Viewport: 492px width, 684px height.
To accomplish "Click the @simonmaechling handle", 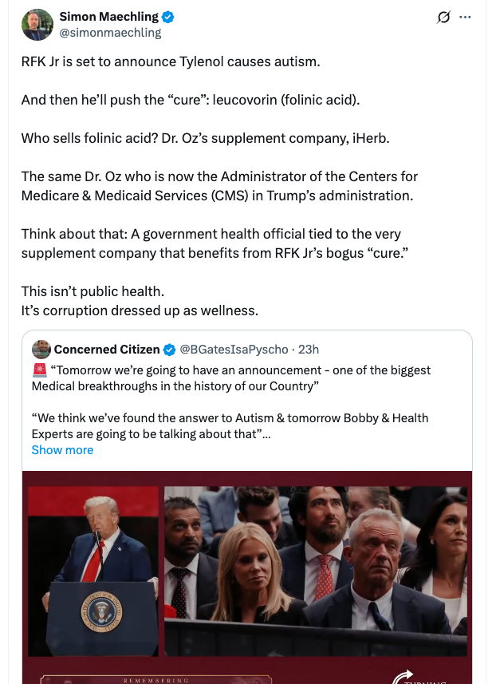I will click(x=110, y=33).
